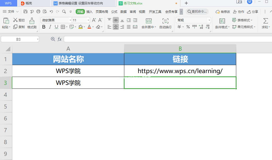Open the font size 11 dropdown
Screen dimensions: 272x160
pos(88,20)
